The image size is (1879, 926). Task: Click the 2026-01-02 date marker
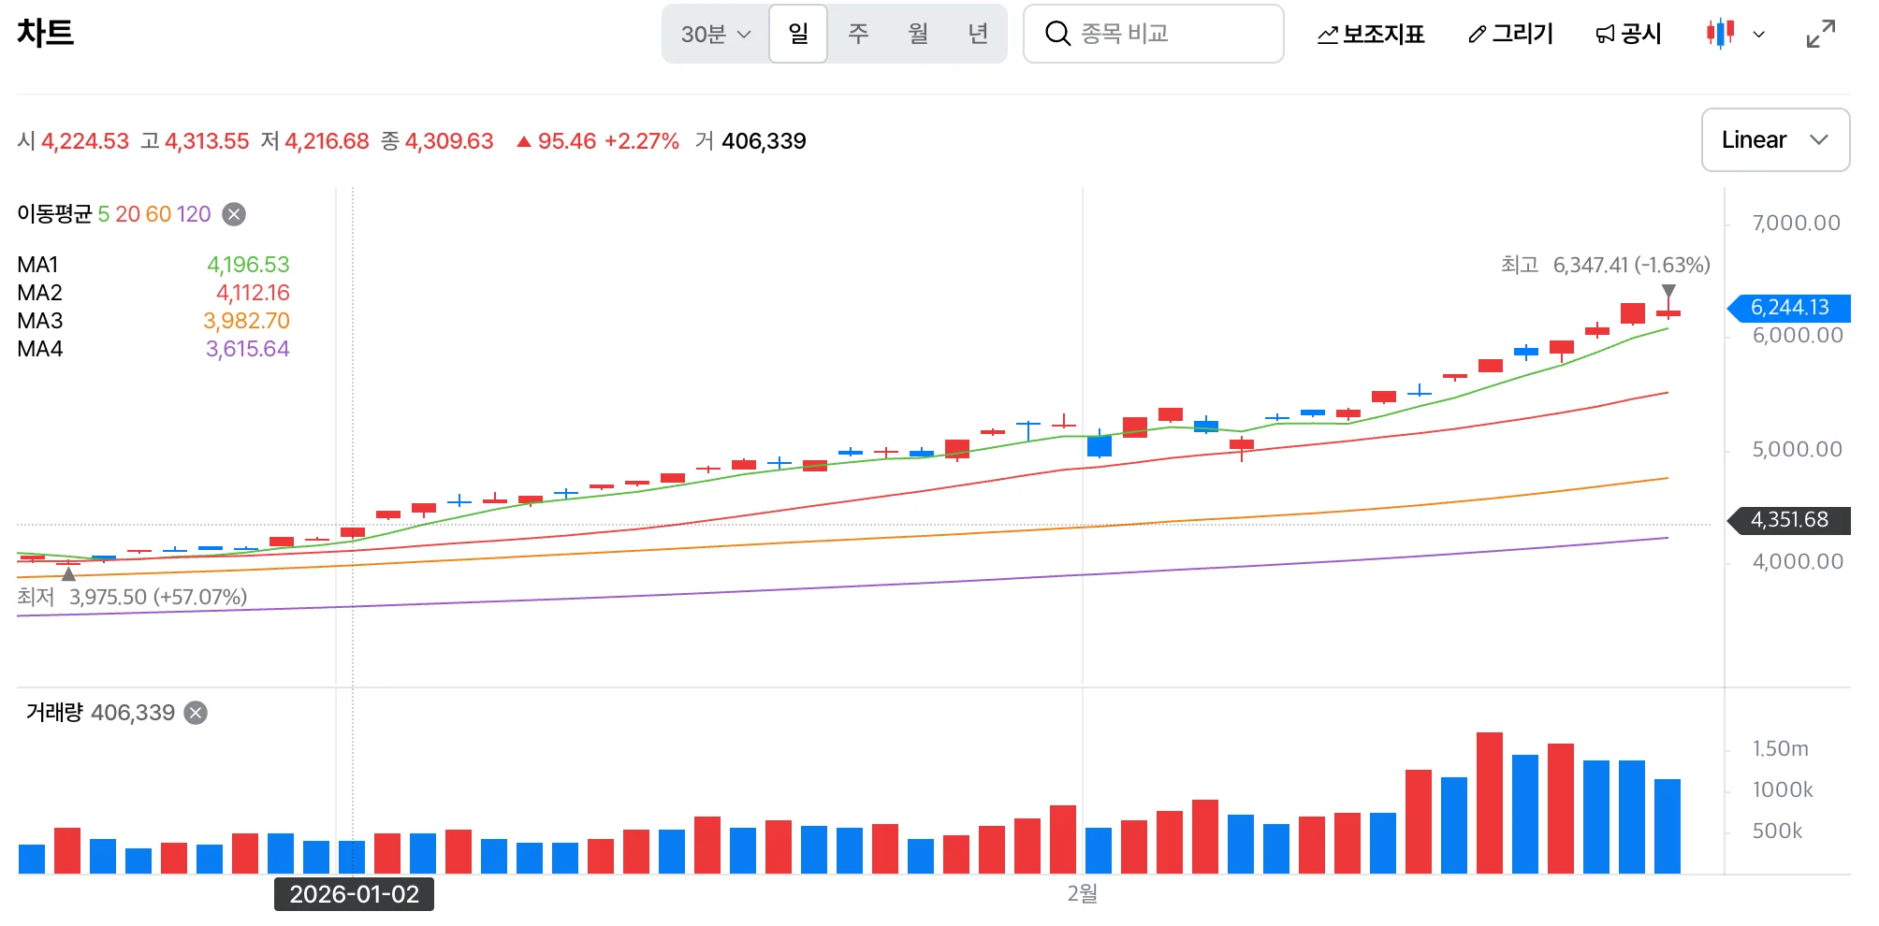click(354, 894)
